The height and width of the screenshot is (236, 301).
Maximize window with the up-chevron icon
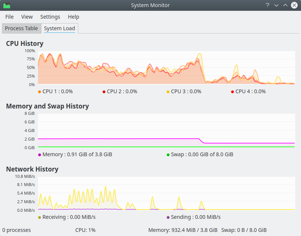[285, 5]
